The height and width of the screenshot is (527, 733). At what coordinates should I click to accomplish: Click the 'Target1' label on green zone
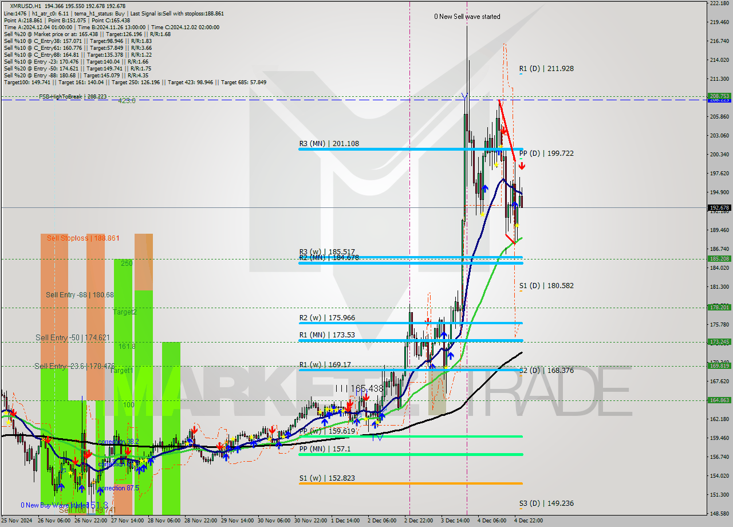tap(122, 371)
